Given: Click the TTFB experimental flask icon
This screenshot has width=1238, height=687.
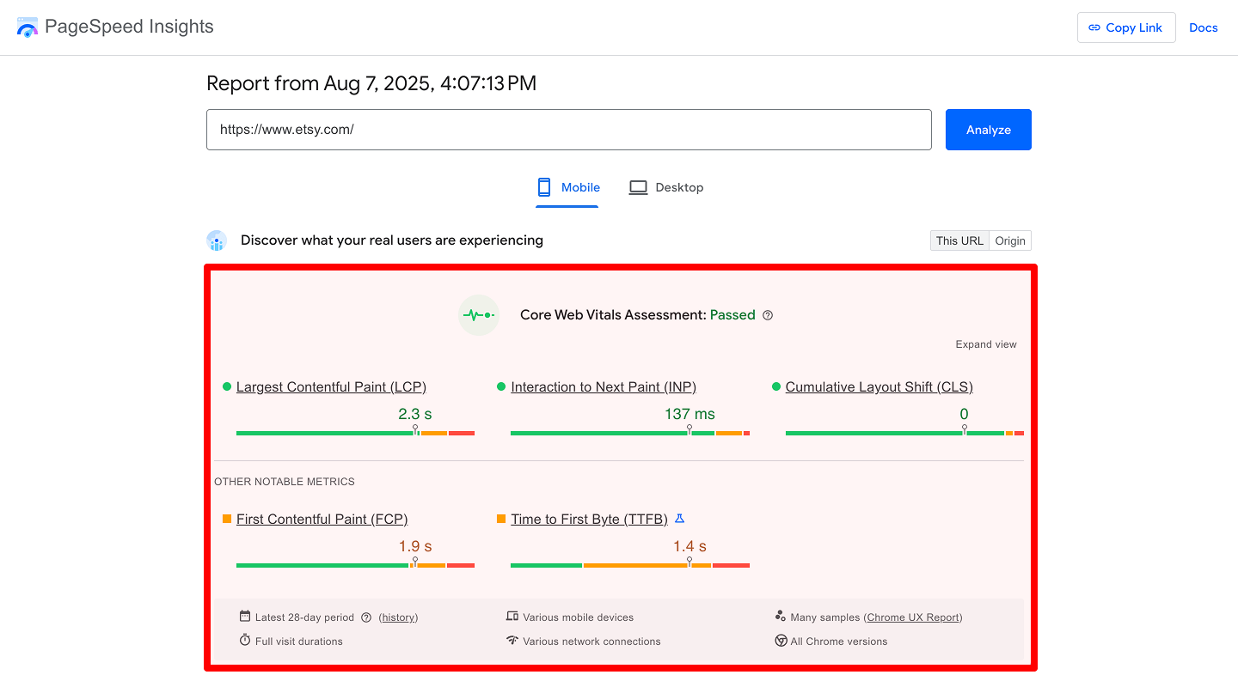Looking at the screenshot, I should pyautogui.click(x=679, y=519).
